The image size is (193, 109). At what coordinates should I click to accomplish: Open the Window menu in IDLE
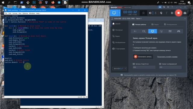[x=32, y=13]
